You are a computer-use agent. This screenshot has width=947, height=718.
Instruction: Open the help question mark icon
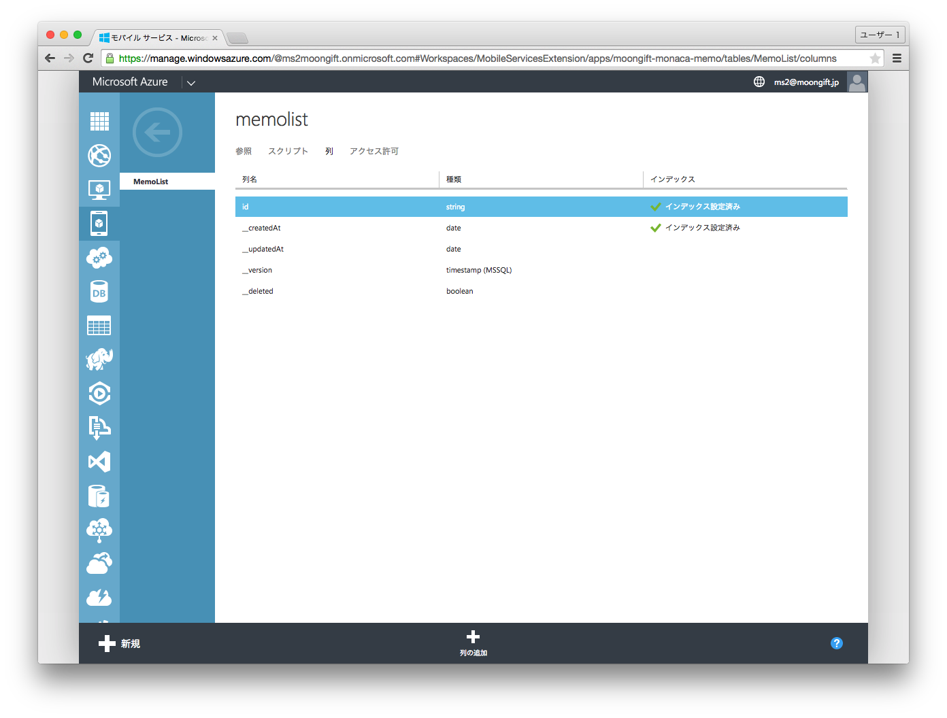tap(837, 643)
